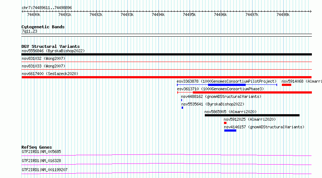
Task: Select GTF2IRD1|NM_016328 transcript label
Action: [41, 161]
